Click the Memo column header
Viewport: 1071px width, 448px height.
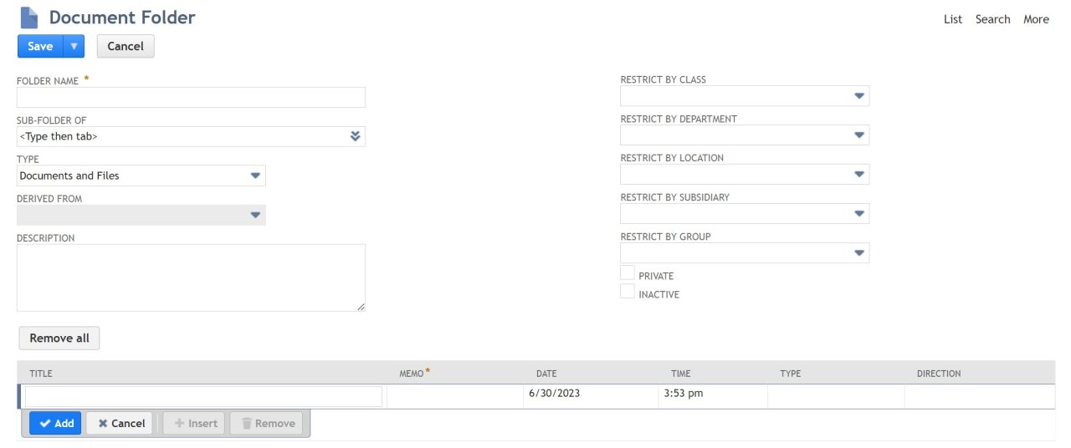coord(411,374)
